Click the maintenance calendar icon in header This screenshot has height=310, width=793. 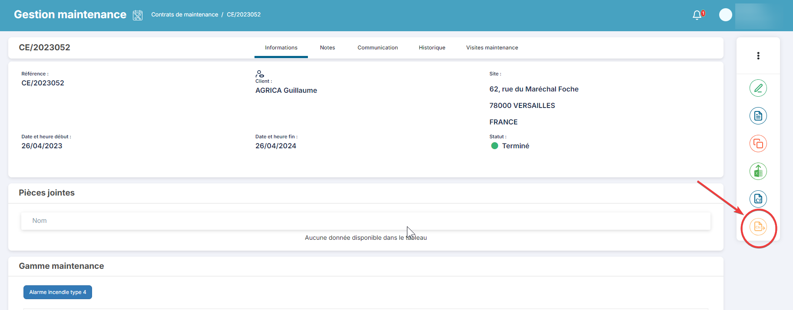(x=138, y=15)
